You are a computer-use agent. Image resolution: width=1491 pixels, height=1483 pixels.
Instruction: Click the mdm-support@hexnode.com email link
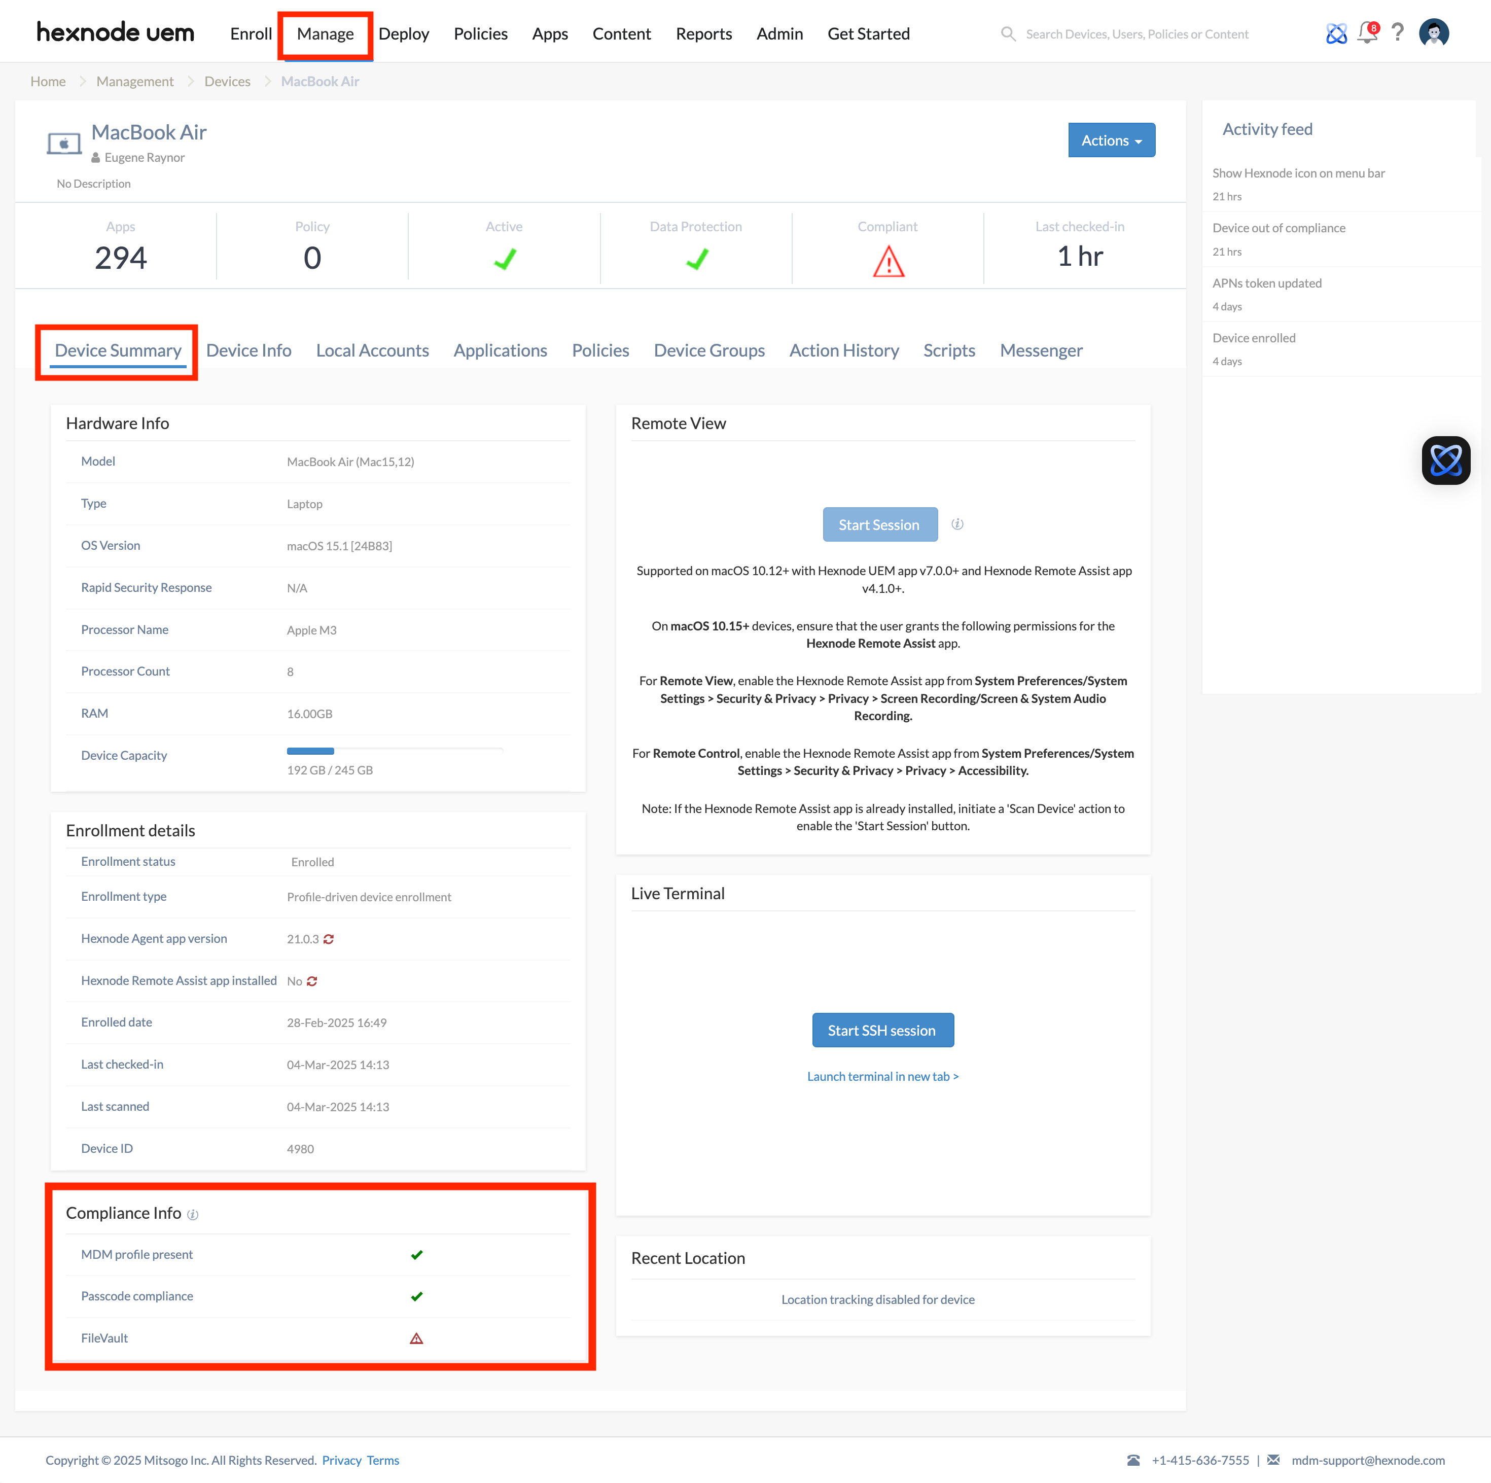tap(1368, 1460)
